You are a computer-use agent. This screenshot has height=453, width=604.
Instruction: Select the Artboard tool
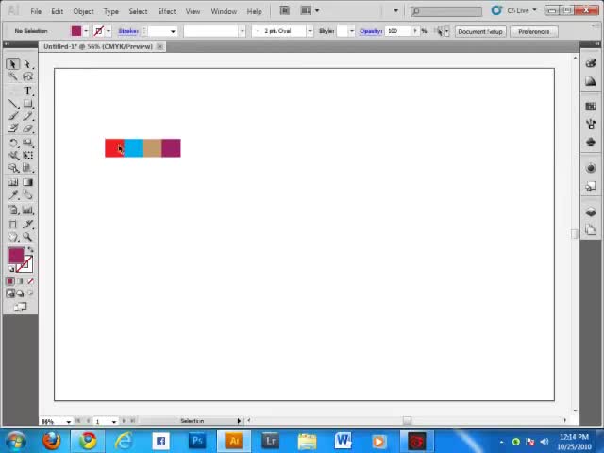click(x=12, y=225)
